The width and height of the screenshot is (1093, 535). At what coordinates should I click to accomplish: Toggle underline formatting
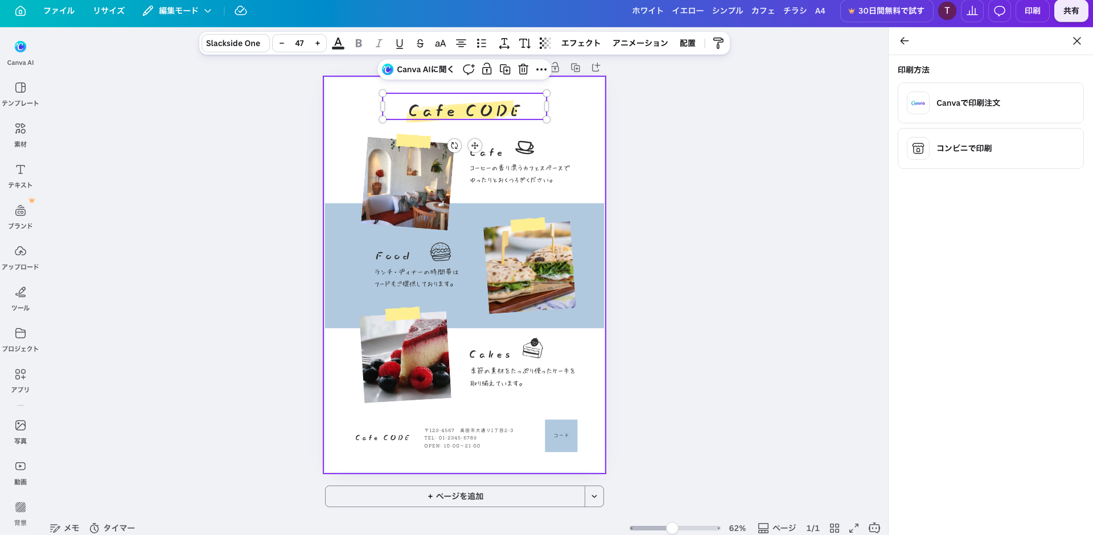pyautogui.click(x=400, y=43)
